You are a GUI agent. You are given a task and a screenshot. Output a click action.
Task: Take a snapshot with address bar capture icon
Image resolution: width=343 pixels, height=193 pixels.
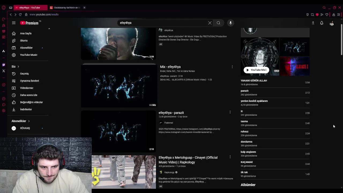click(312, 14)
